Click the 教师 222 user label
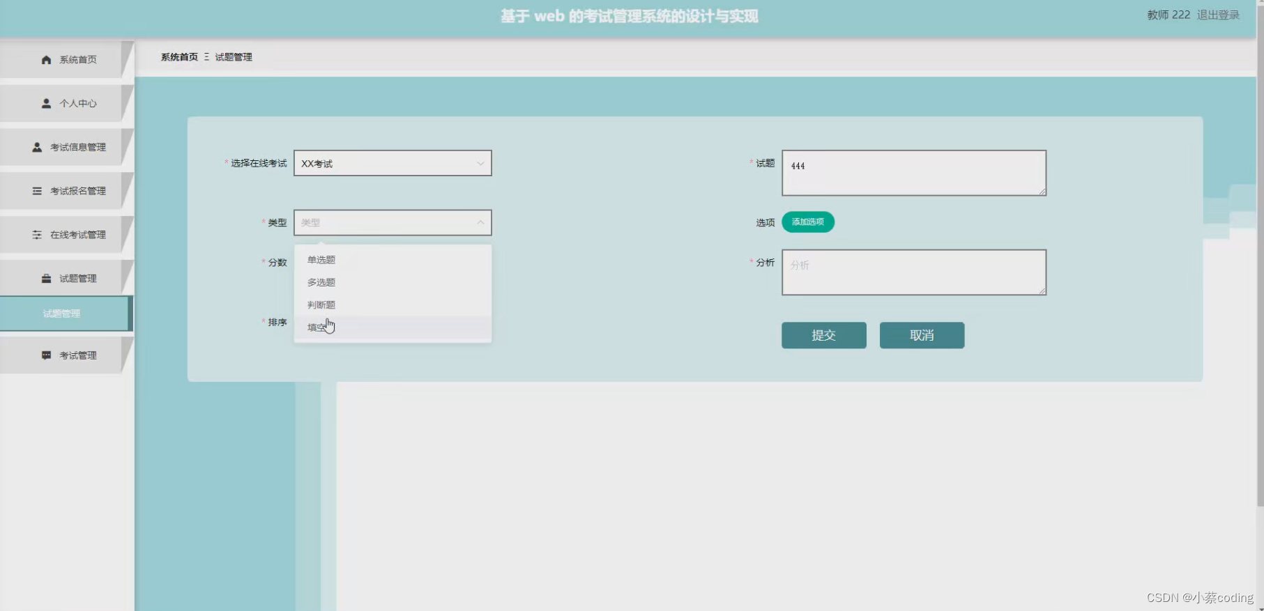The width and height of the screenshot is (1264, 611). tap(1168, 15)
